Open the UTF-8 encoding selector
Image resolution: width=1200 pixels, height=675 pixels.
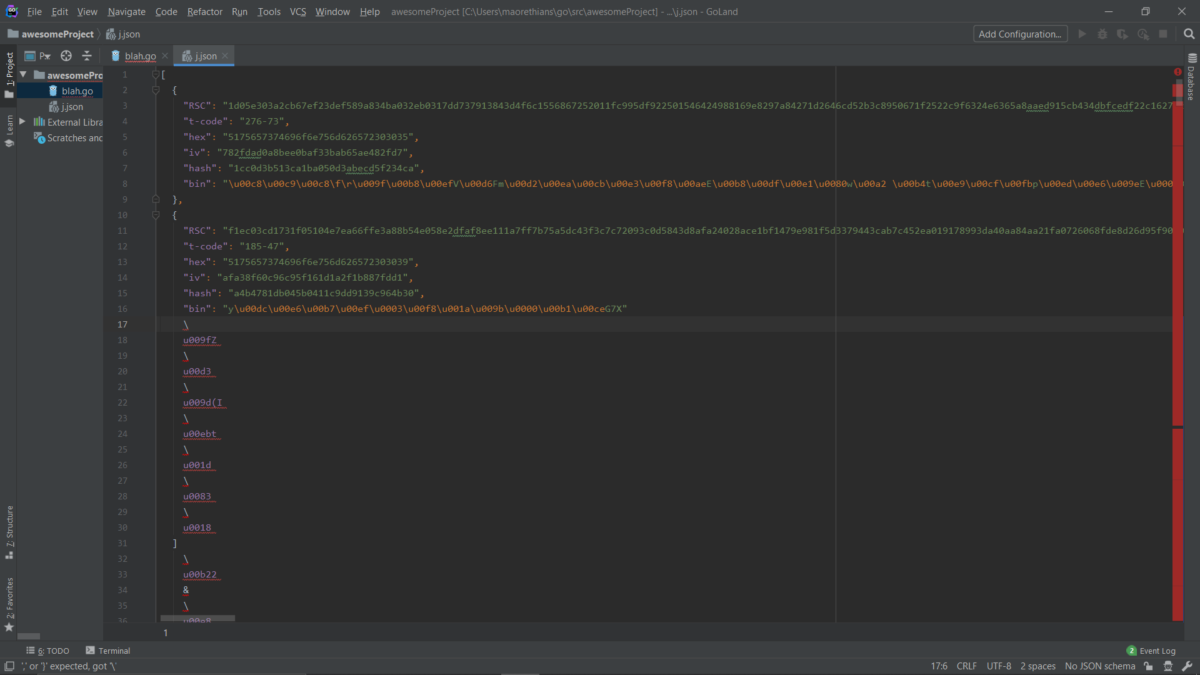click(999, 666)
